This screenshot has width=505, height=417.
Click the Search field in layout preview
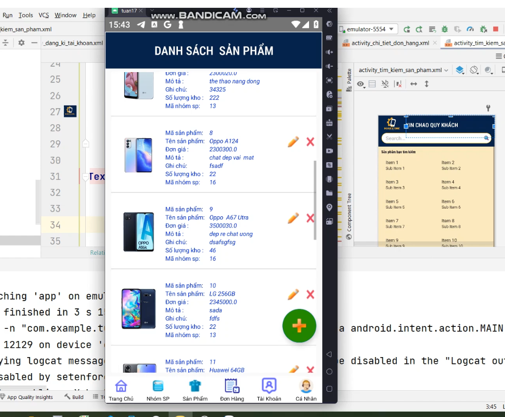tap(436, 138)
